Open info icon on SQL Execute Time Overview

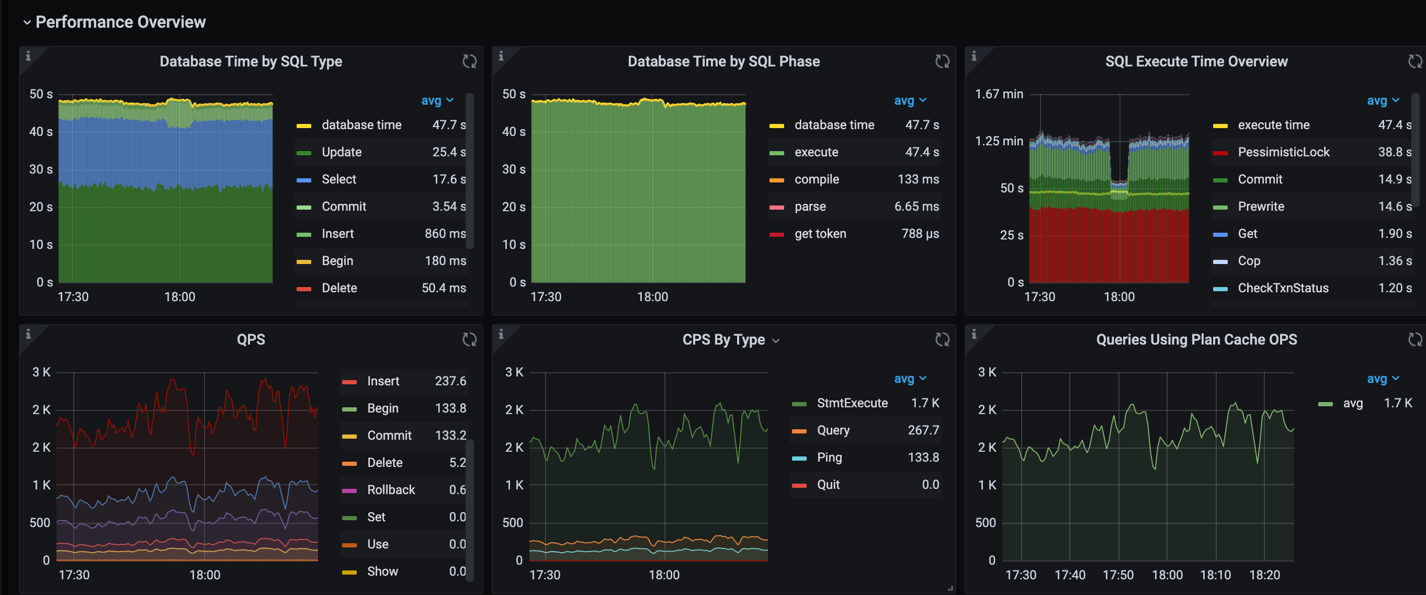click(974, 56)
